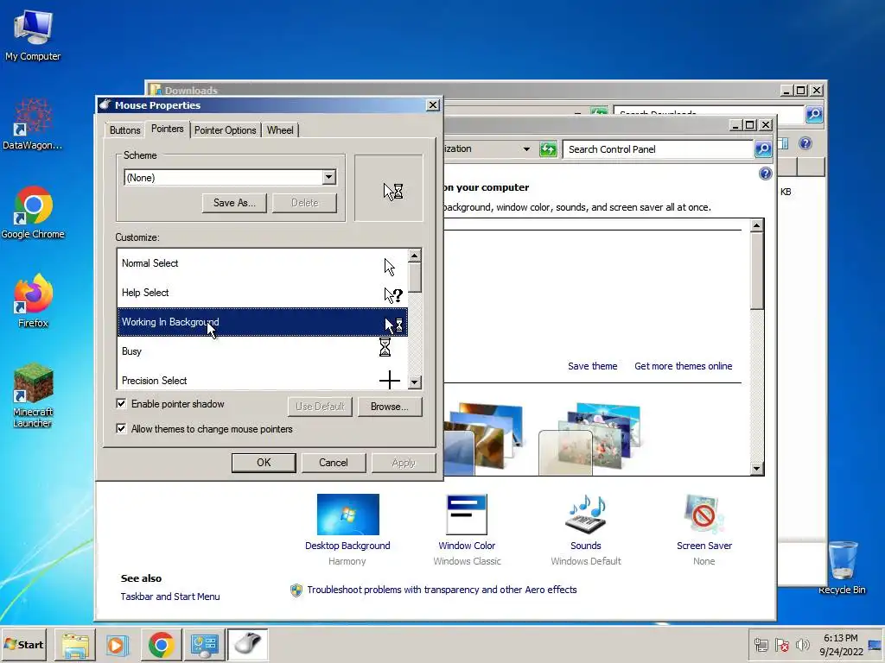Select Working In Background pointer row
Screen dimensions: 885x663
click(x=262, y=322)
